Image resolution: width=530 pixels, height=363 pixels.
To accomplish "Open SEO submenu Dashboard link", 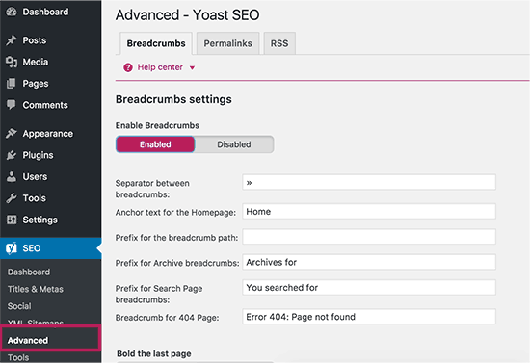I will point(29,272).
